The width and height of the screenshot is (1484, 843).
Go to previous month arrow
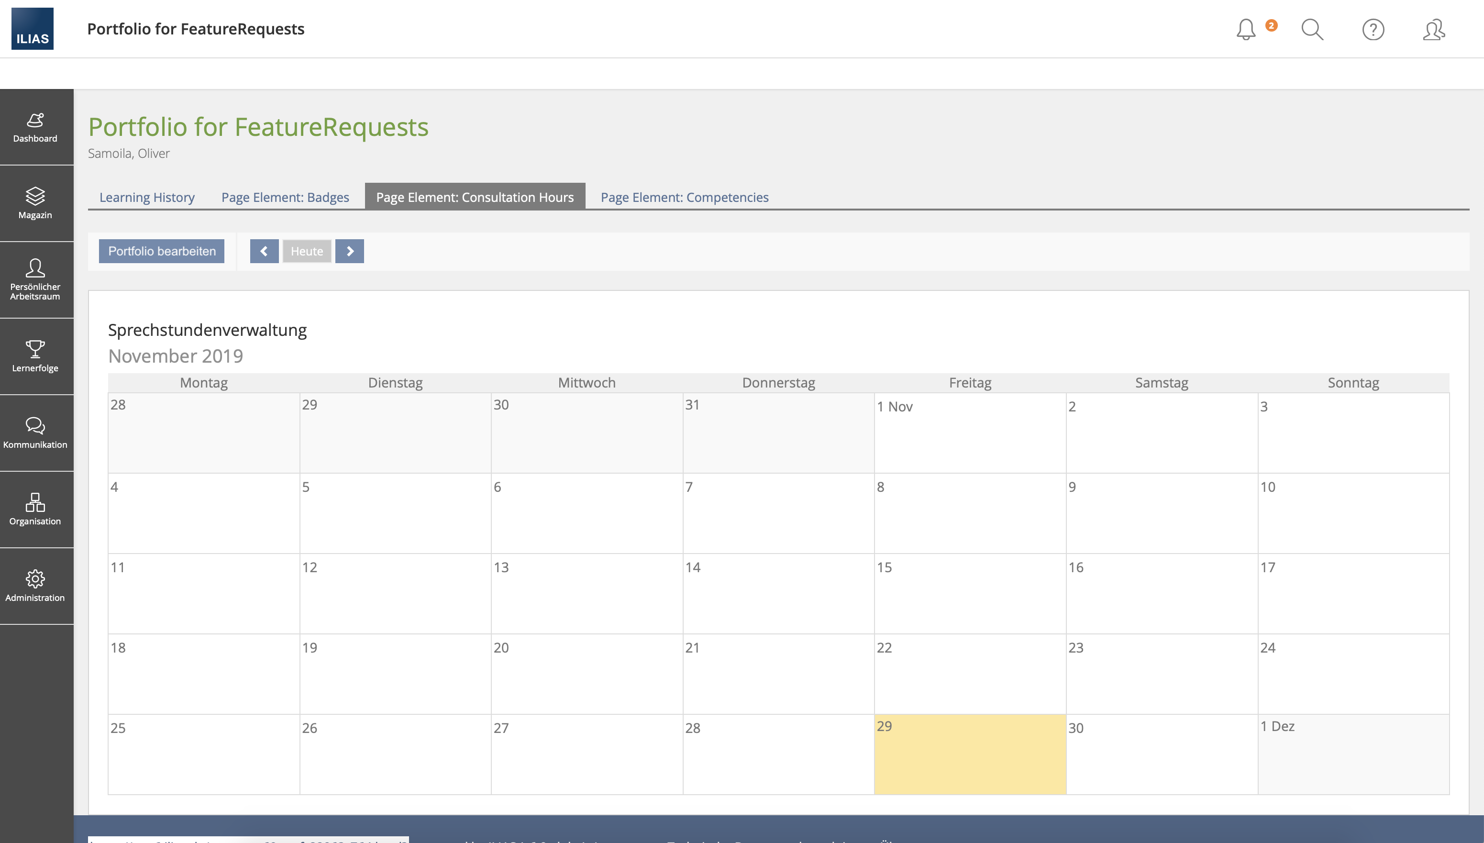pos(264,251)
